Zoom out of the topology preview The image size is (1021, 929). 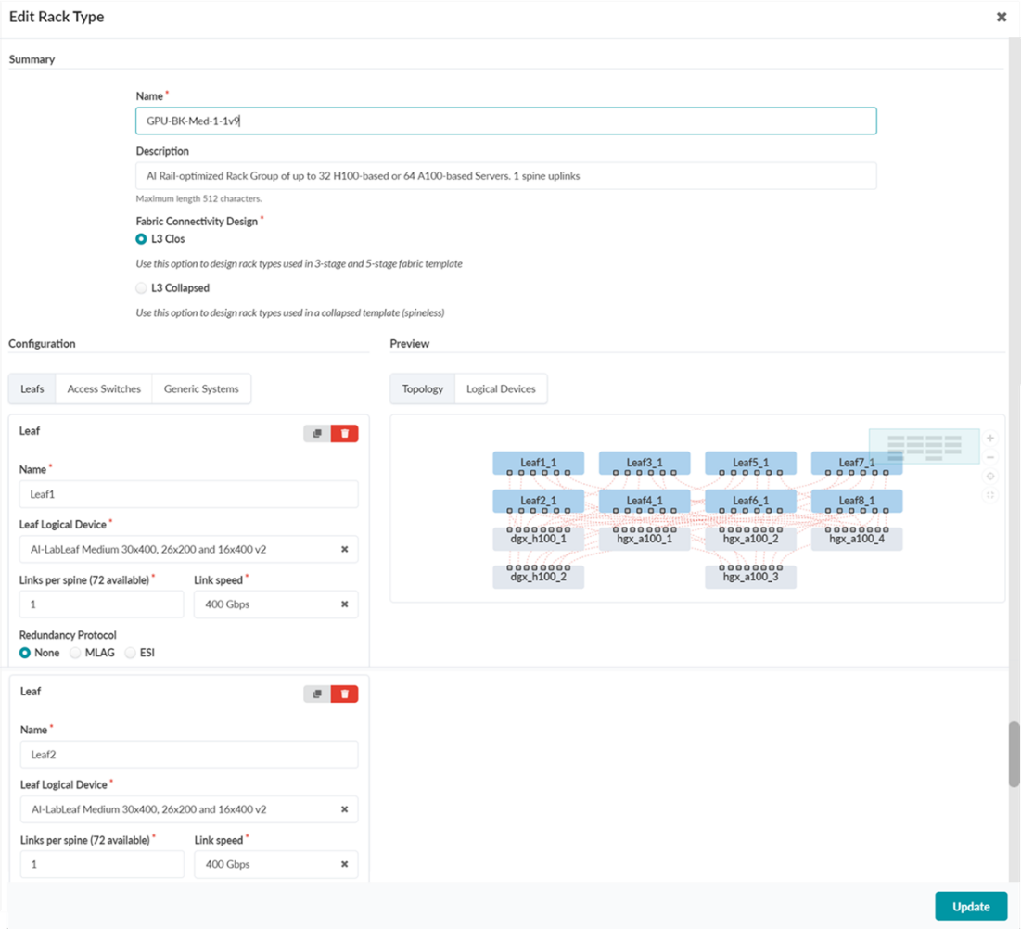[990, 457]
